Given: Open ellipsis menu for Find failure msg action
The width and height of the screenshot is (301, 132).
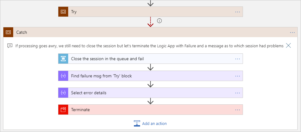Looking at the screenshot, I should (237, 76).
